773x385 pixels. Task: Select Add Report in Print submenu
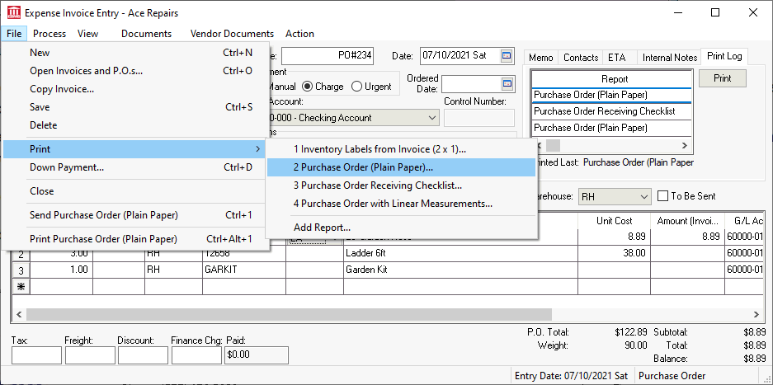point(401,228)
